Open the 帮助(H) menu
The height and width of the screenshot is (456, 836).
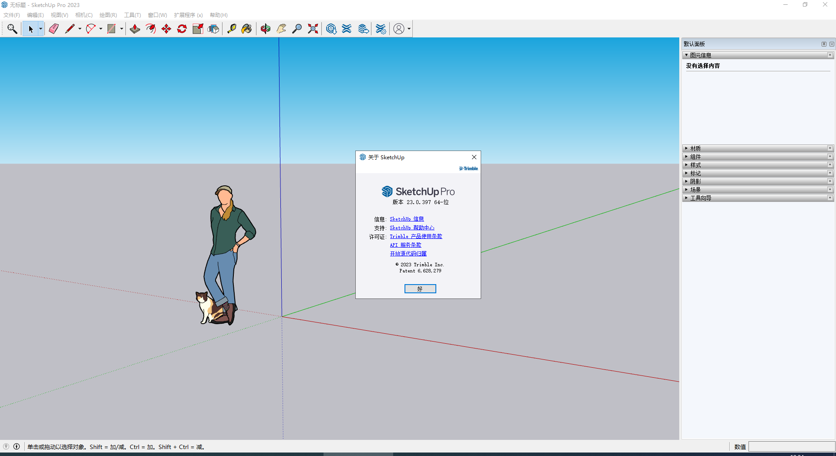219,15
